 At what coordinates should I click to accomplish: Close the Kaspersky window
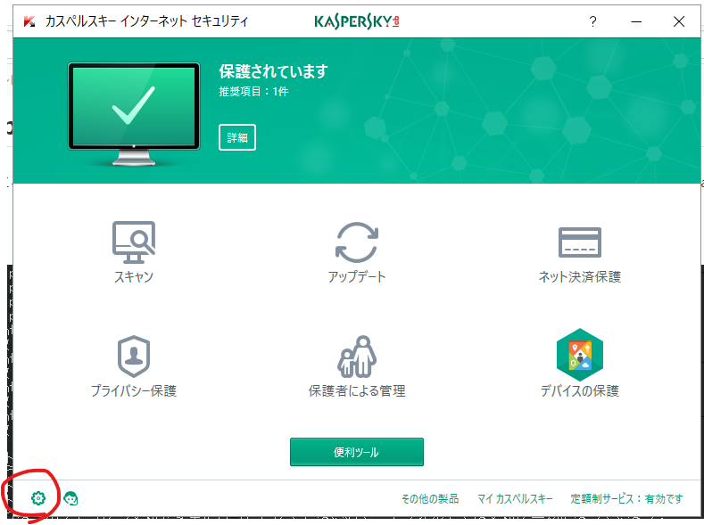point(679,21)
